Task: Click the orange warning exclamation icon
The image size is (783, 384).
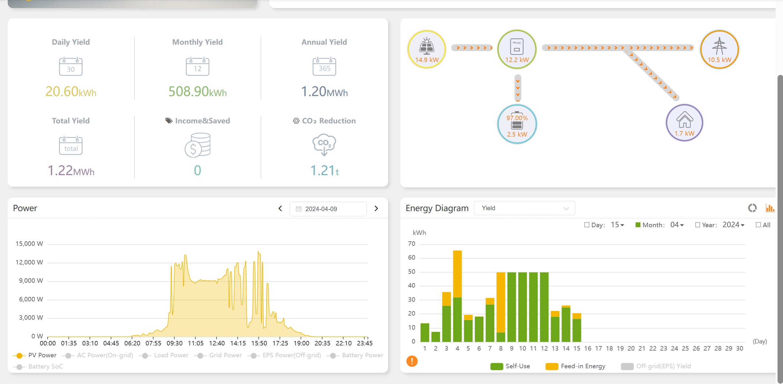Action: (412, 361)
